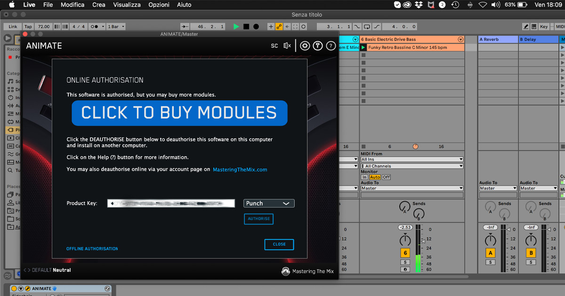Solo the A Reverb return track
The height and width of the screenshot is (296, 565).
pyautogui.click(x=491, y=262)
